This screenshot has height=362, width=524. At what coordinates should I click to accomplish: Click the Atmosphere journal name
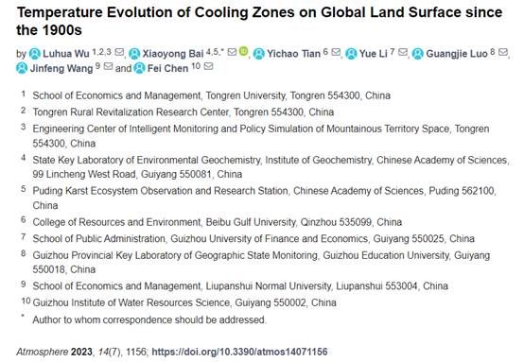tap(43, 352)
